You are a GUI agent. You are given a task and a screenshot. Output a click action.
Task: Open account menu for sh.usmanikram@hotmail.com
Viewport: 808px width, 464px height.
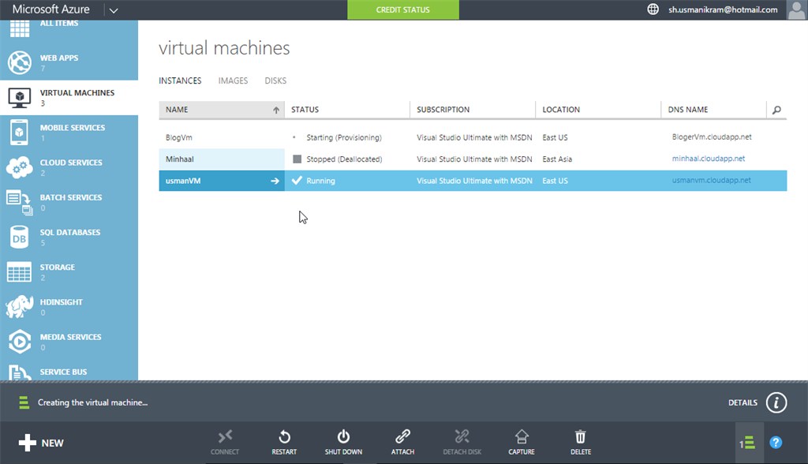724,9
